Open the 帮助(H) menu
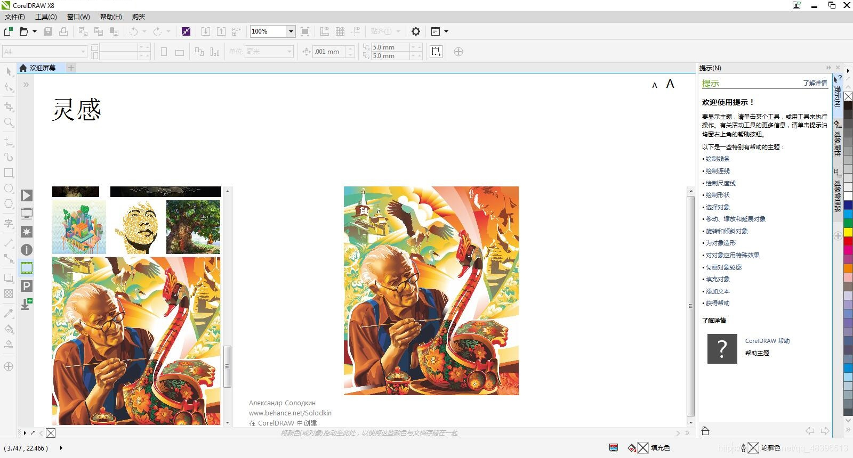Viewport: 853px width, 458px height. (x=111, y=17)
